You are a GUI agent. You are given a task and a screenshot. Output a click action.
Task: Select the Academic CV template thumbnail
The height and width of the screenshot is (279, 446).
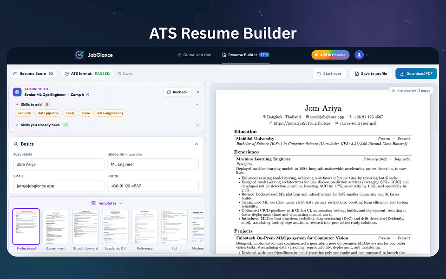click(x=115, y=226)
